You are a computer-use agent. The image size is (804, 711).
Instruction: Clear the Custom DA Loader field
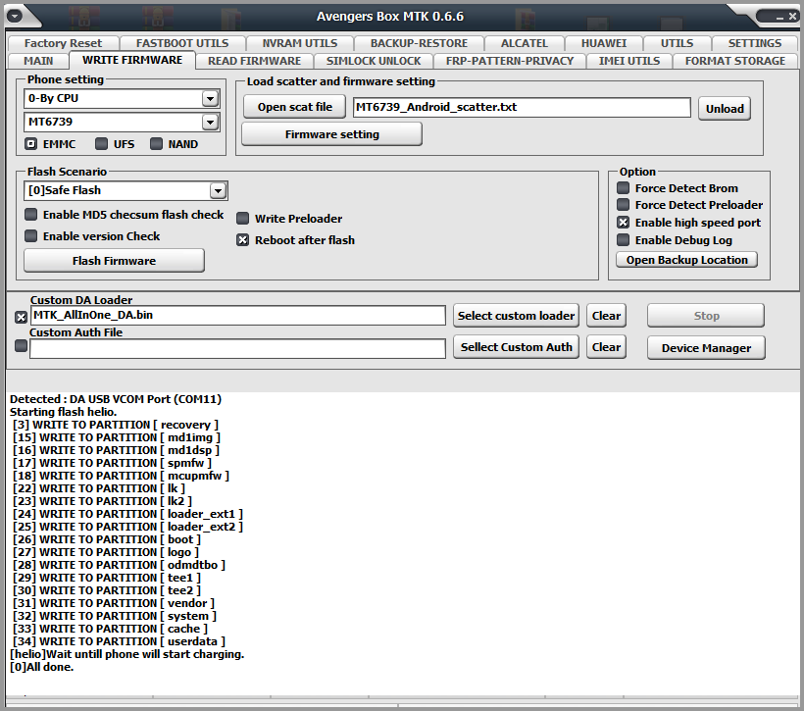pos(606,316)
